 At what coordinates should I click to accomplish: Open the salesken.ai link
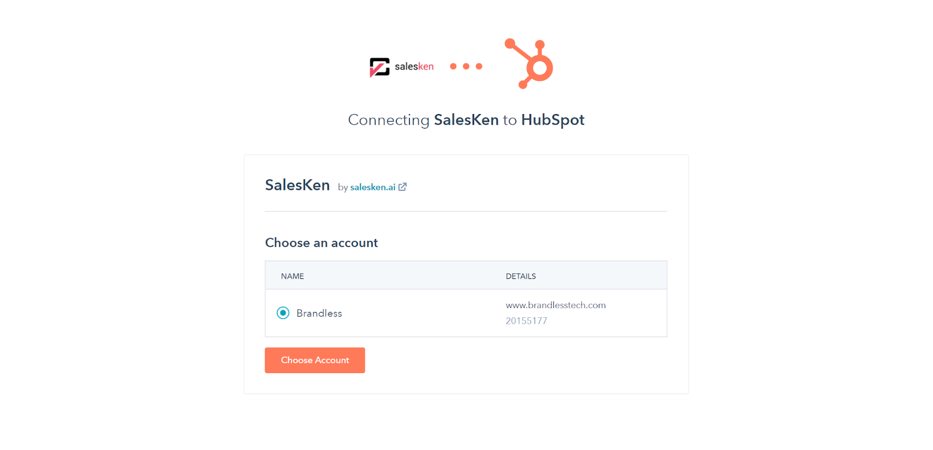coord(373,187)
